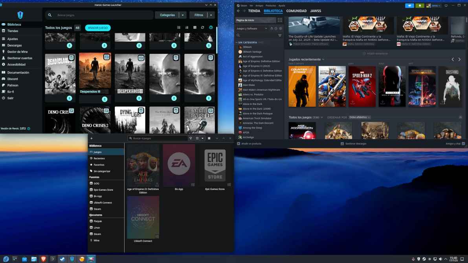The image size is (468, 263).
Task: Click the Filtros button in Heroic
Action: point(198,15)
